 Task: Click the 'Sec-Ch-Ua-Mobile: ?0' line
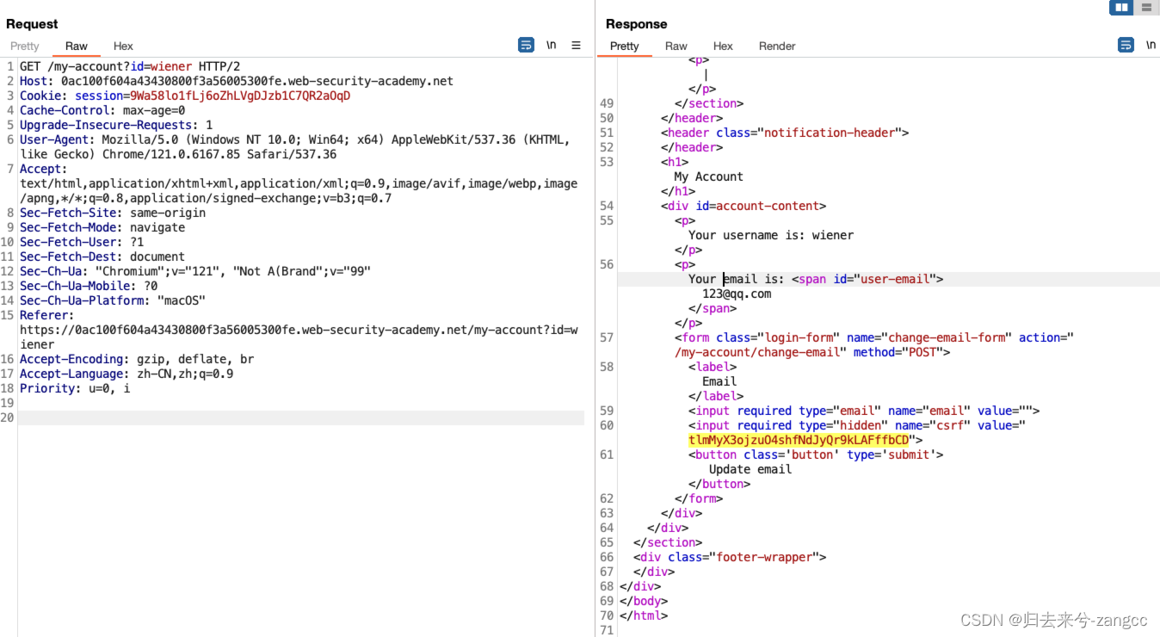pyautogui.click(x=89, y=286)
